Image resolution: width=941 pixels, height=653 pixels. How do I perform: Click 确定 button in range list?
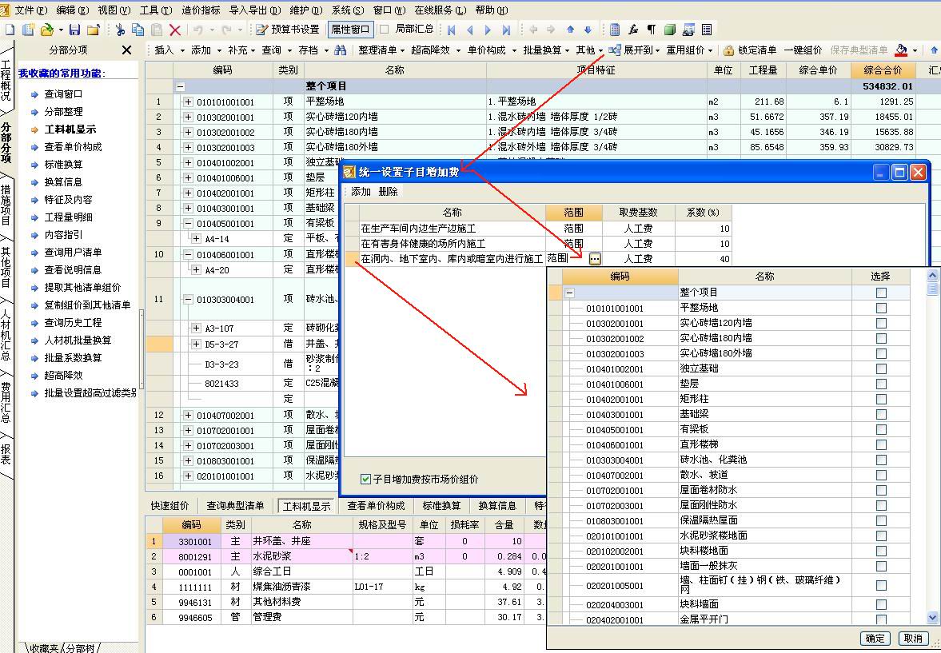tap(875, 638)
